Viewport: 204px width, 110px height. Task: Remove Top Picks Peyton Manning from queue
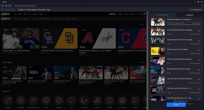click(199, 80)
